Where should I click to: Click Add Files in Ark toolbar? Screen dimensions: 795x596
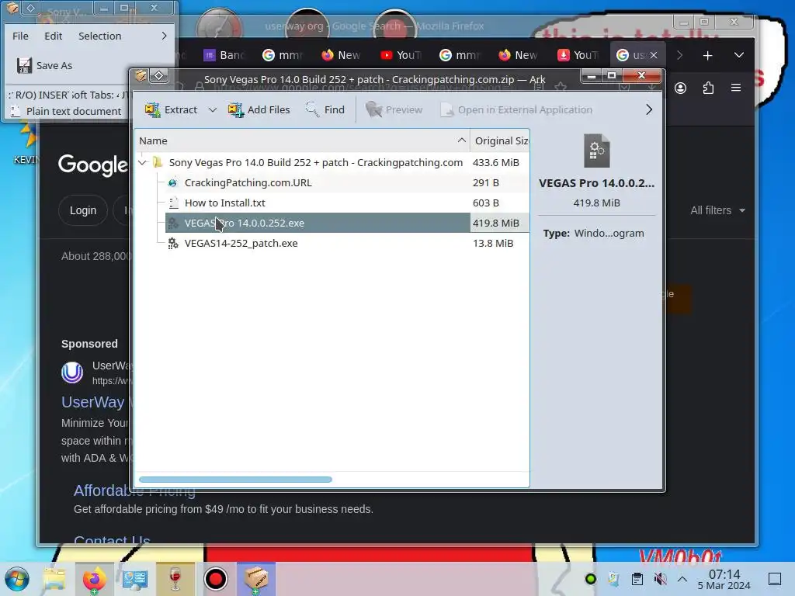pos(259,109)
